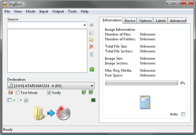Click the ImgBurn title bar app icon
The image size is (196, 135).
5,4
